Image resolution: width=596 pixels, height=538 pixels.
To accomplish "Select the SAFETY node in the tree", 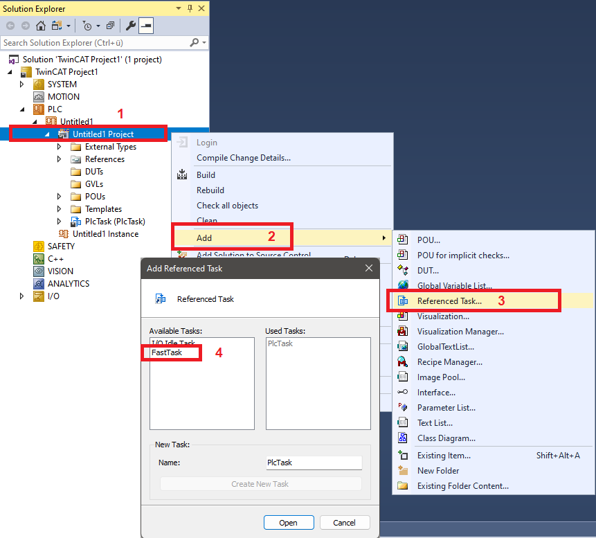I will click(x=61, y=246).
